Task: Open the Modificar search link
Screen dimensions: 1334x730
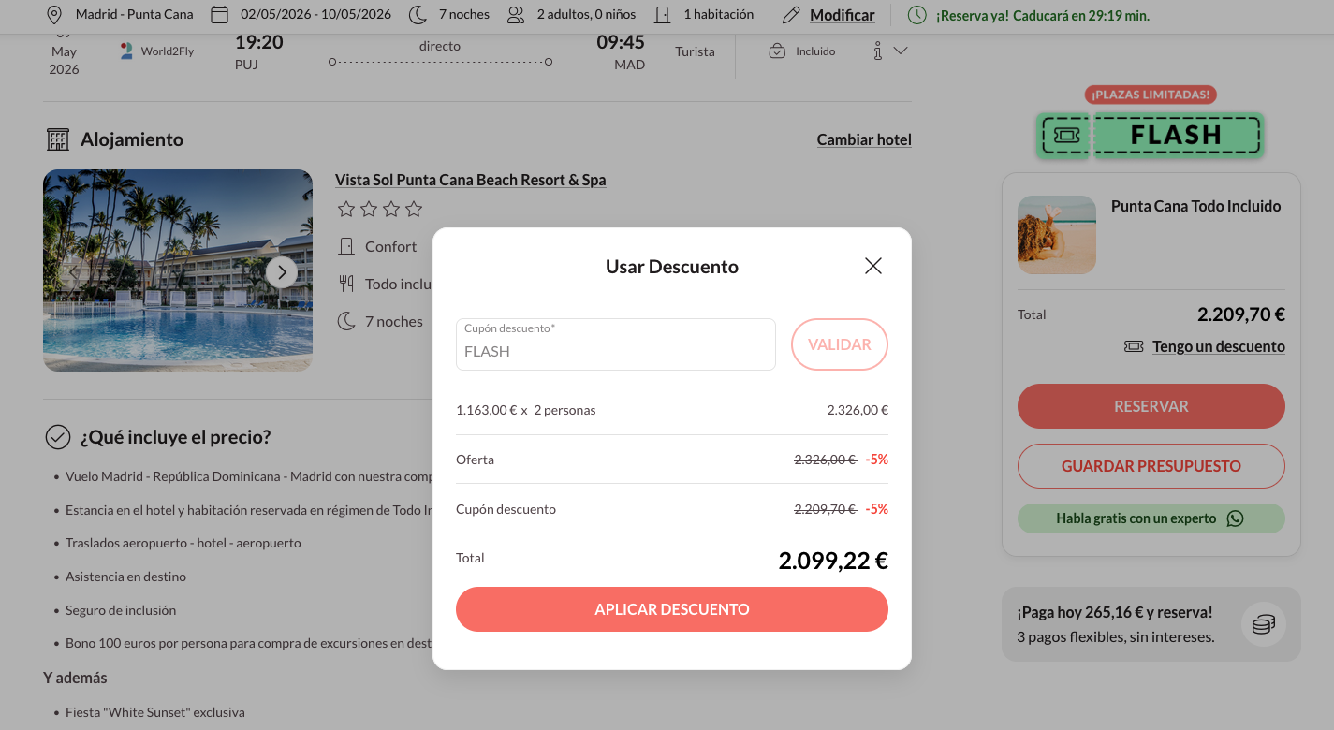Action: pyautogui.click(x=842, y=15)
